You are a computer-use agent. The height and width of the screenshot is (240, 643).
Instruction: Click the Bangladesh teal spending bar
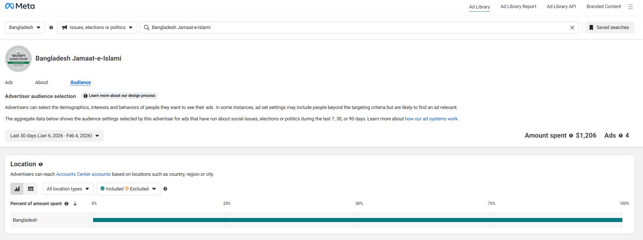[x=357, y=220]
